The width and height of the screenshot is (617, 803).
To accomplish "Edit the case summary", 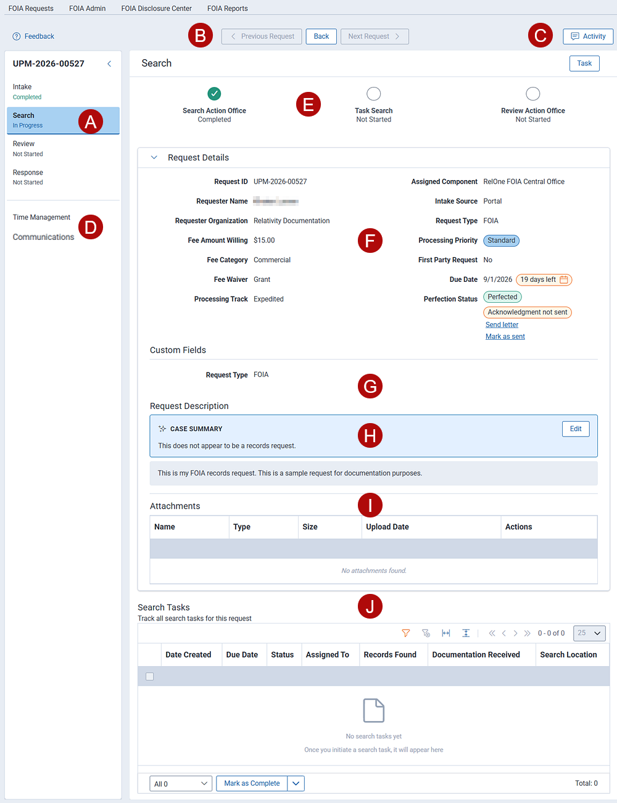I will [576, 429].
